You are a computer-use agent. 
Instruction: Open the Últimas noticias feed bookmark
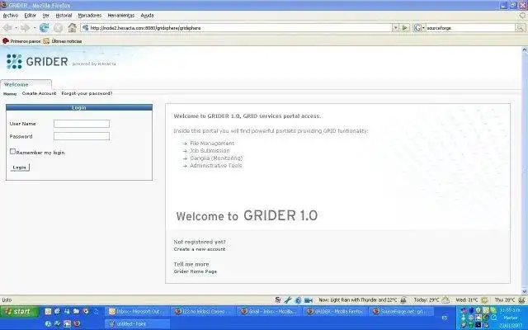(x=63, y=41)
